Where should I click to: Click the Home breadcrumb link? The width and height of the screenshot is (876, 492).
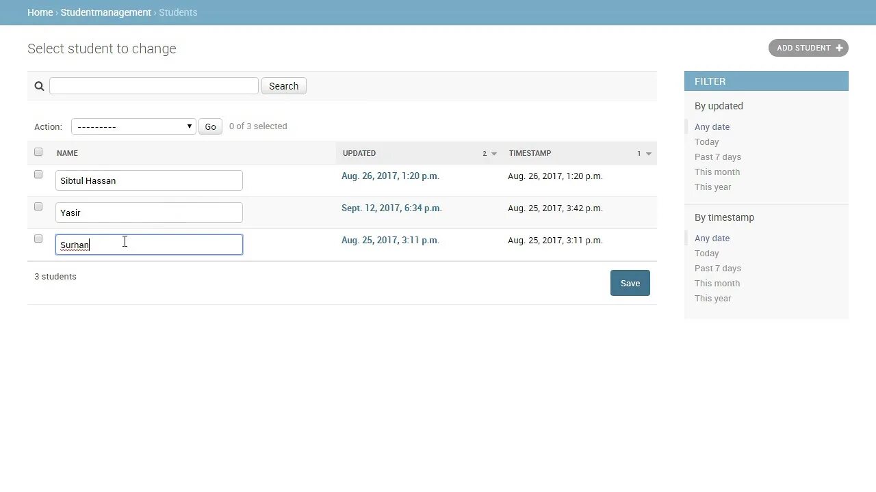click(x=40, y=12)
